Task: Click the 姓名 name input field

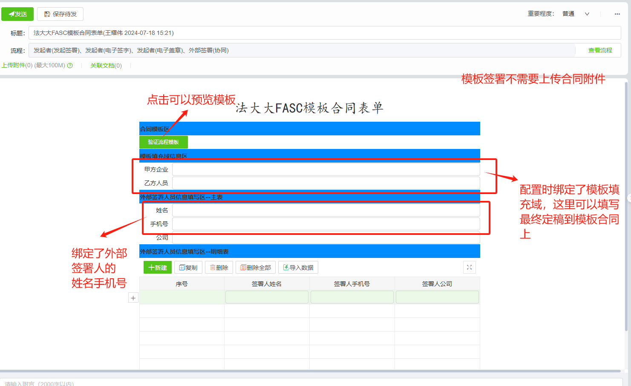Action: click(326, 210)
